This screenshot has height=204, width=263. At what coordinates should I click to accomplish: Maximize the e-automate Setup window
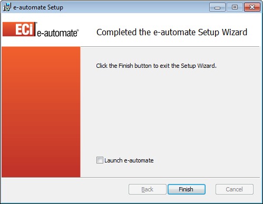pos(235,7)
